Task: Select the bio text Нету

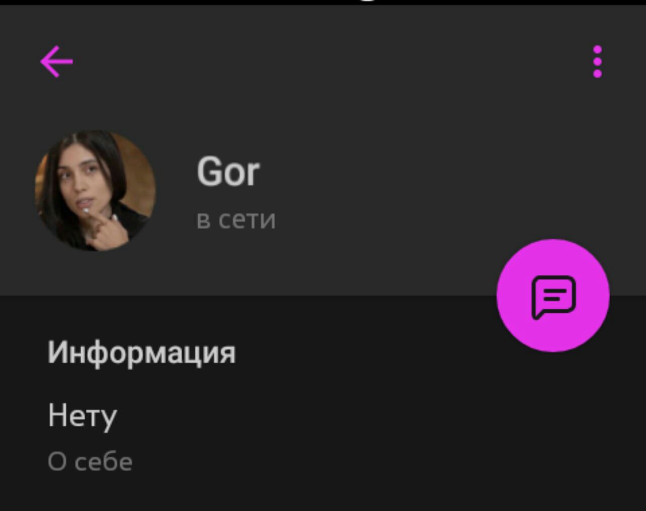Action: click(x=82, y=416)
